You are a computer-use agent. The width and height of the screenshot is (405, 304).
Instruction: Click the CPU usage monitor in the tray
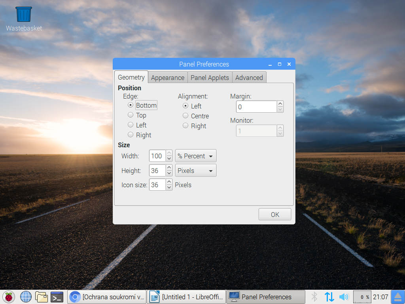point(362,297)
